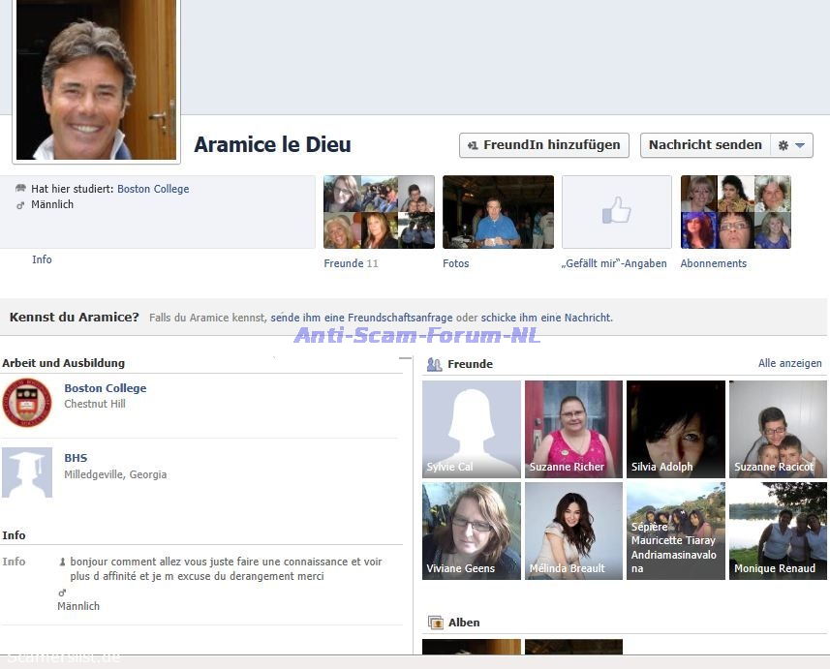Click 'schicke ihm eine Nachricht' link
Image resolution: width=830 pixels, height=669 pixels.
(x=546, y=318)
